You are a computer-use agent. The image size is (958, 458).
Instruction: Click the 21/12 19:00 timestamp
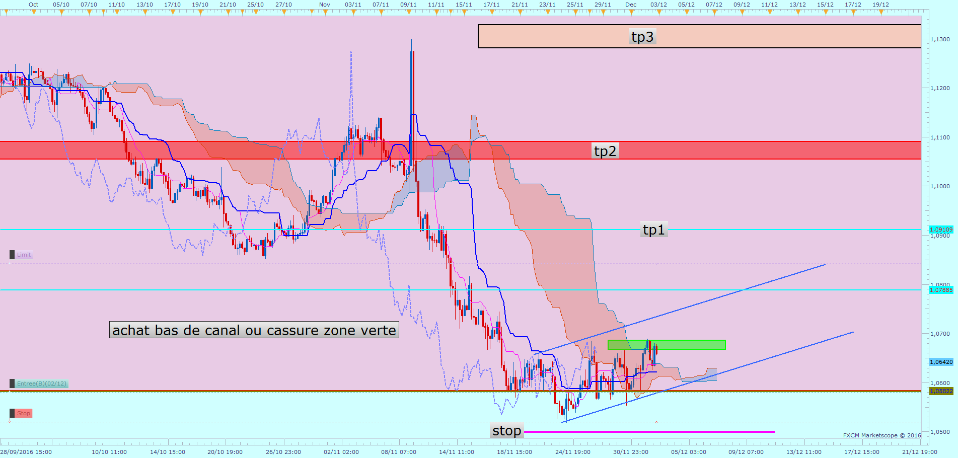pos(920,452)
